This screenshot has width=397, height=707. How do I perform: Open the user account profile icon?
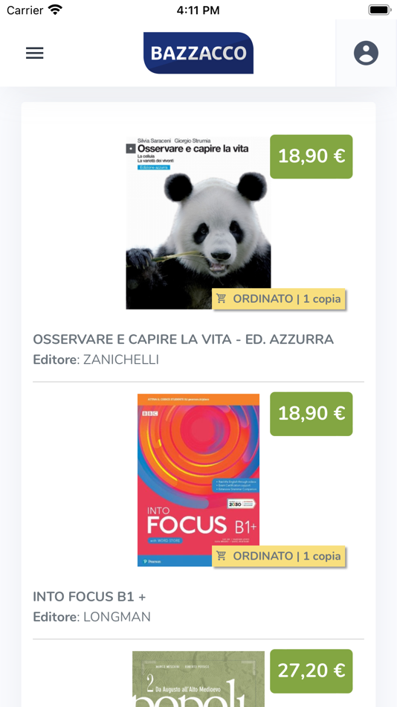(x=366, y=53)
